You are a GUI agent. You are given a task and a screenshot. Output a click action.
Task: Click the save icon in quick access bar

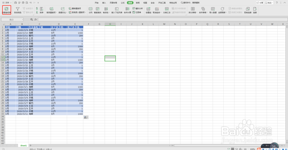(x=16, y=3)
